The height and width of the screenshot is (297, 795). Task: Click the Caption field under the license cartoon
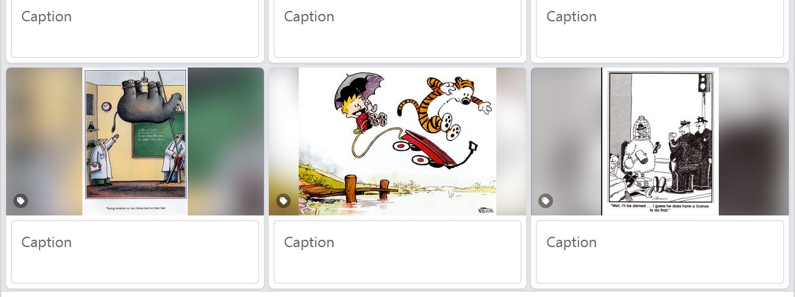[x=660, y=252]
